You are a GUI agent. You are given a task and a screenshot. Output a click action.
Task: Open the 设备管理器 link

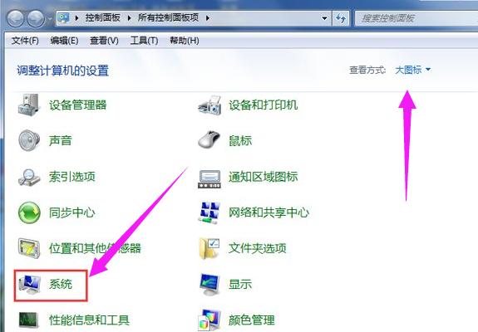78,105
